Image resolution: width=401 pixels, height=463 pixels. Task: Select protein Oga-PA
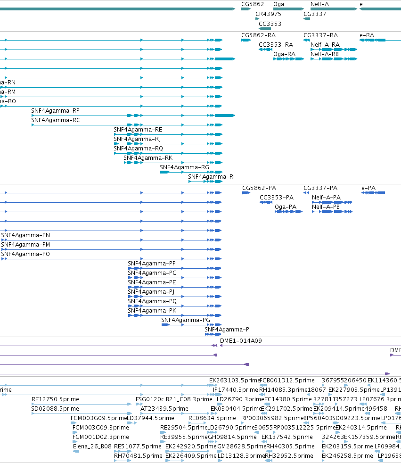tap(286, 207)
